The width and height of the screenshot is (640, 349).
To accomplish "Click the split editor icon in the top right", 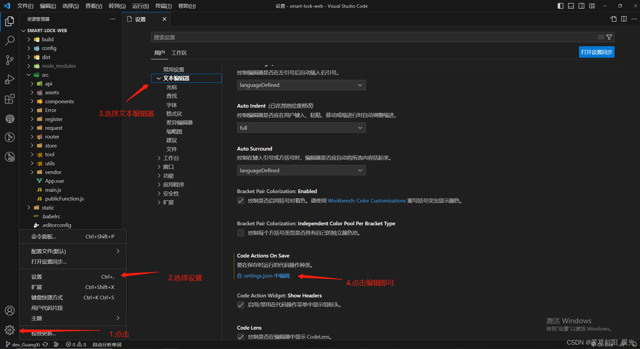I will pos(624,19).
